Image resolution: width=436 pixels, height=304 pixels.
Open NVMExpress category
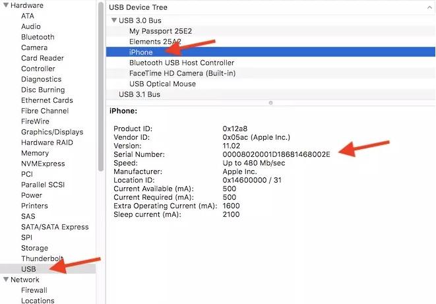pyautogui.click(x=43, y=164)
